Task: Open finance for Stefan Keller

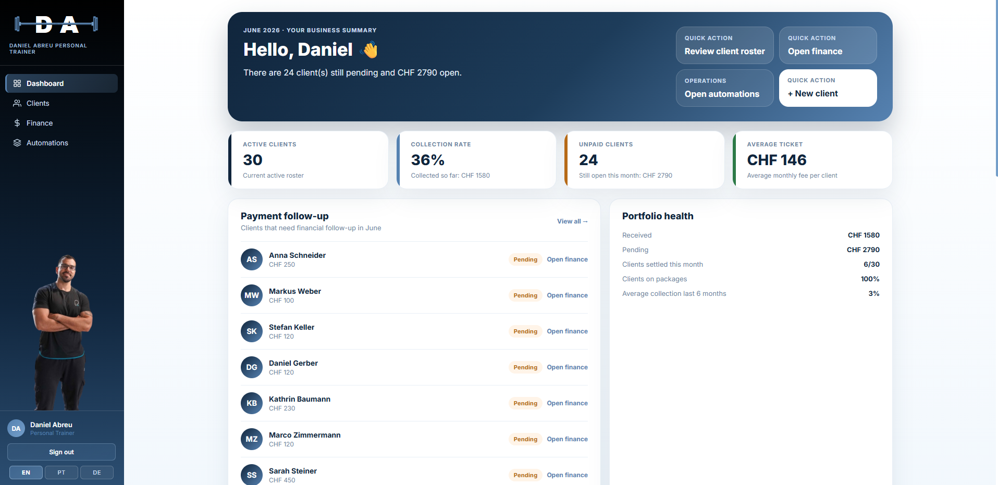Action: [567, 331]
